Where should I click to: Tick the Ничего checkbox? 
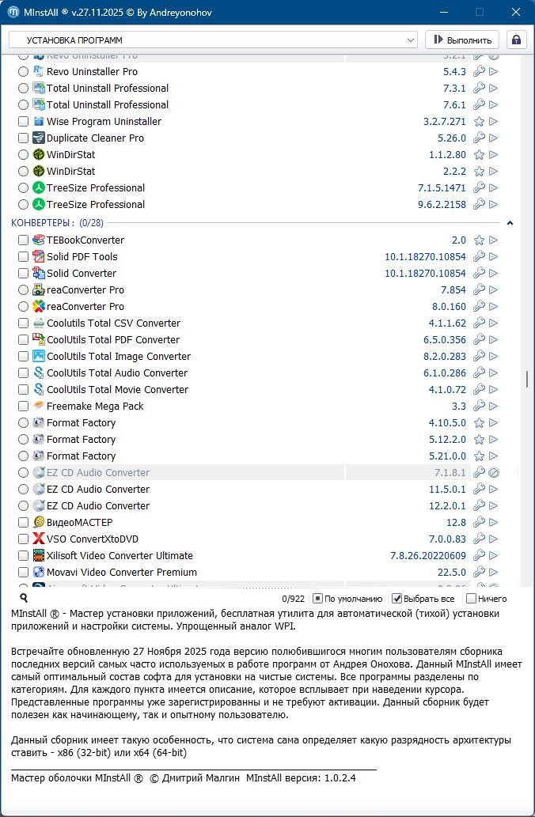pos(472,599)
